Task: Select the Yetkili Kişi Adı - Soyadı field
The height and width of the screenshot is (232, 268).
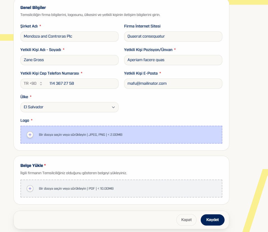Action: click(x=70, y=60)
